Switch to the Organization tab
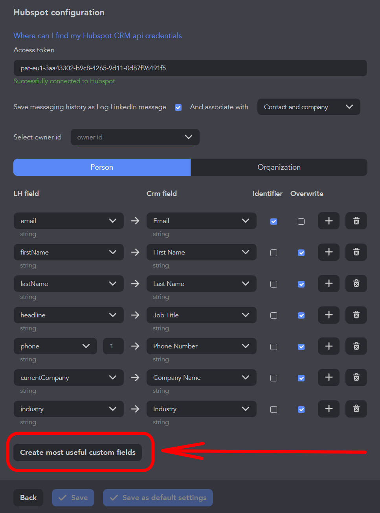 279,167
